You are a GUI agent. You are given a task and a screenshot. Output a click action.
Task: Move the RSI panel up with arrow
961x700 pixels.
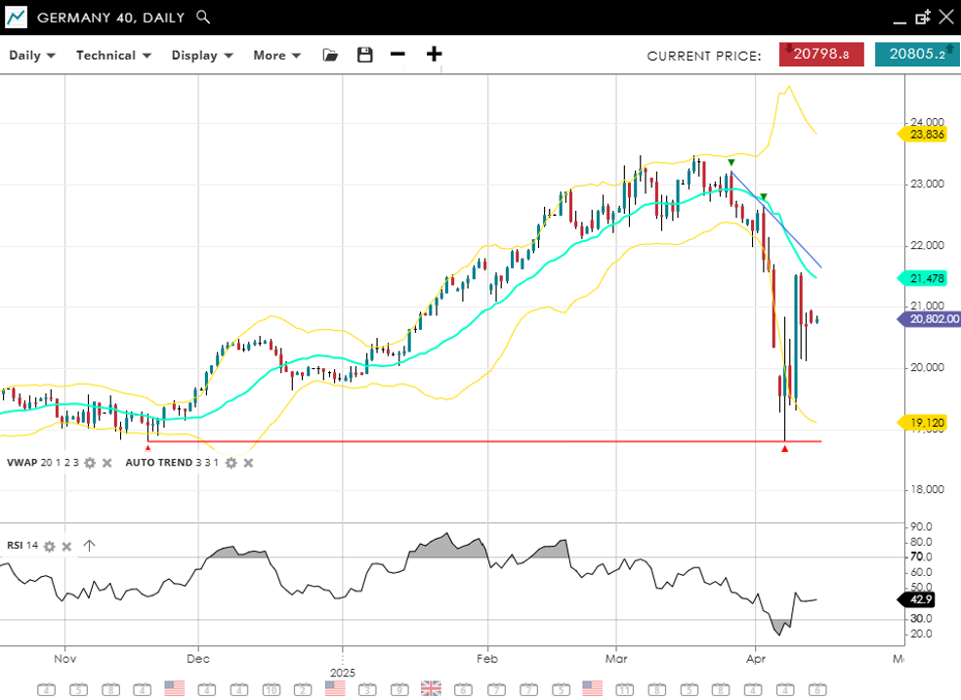click(89, 546)
